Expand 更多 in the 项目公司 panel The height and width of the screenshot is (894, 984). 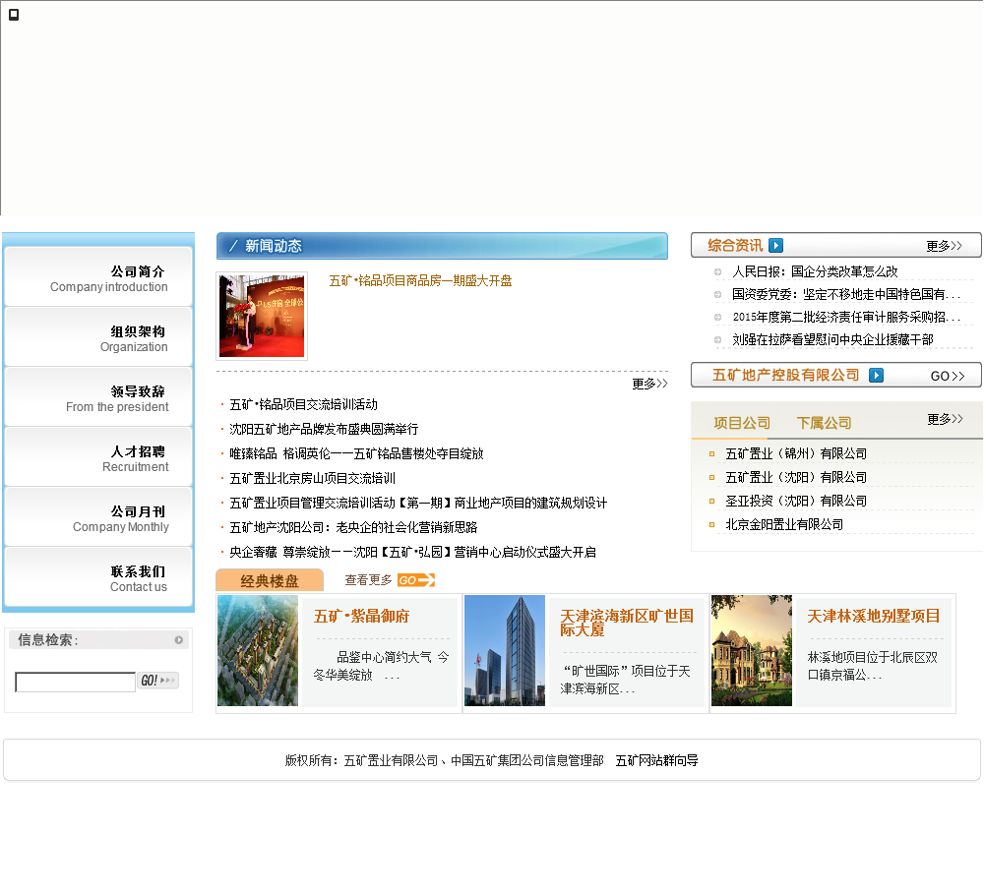[x=945, y=419]
